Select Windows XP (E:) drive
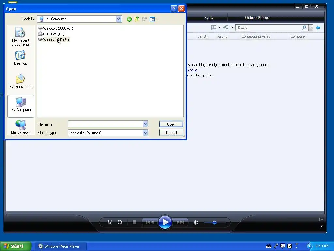334x251 pixels. coord(53,40)
